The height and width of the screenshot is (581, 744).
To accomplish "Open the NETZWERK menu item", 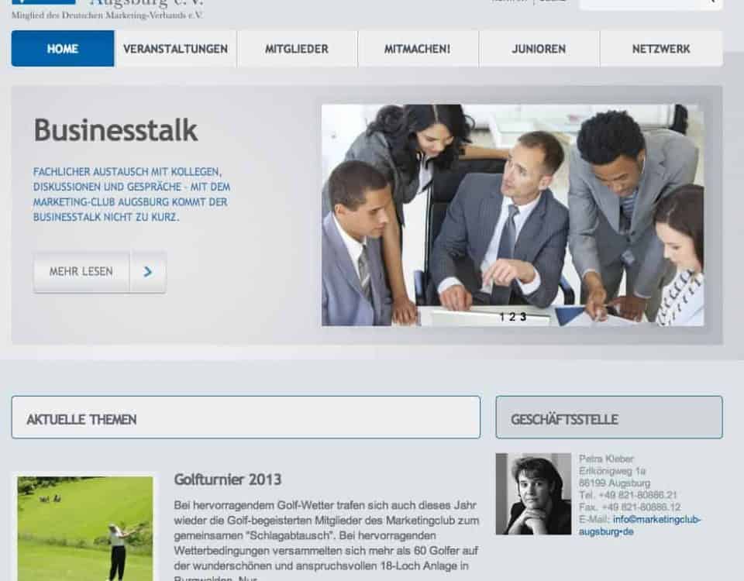I will click(x=661, y=49).
